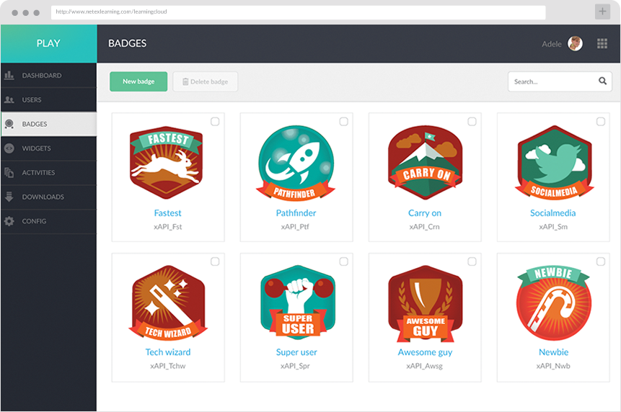Open the browser new tab plus button
Screen dimensions: 621x412
tap(602, 12)
